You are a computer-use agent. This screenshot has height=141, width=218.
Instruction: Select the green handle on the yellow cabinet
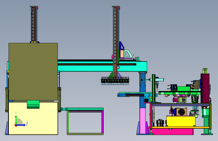point(33,104)
